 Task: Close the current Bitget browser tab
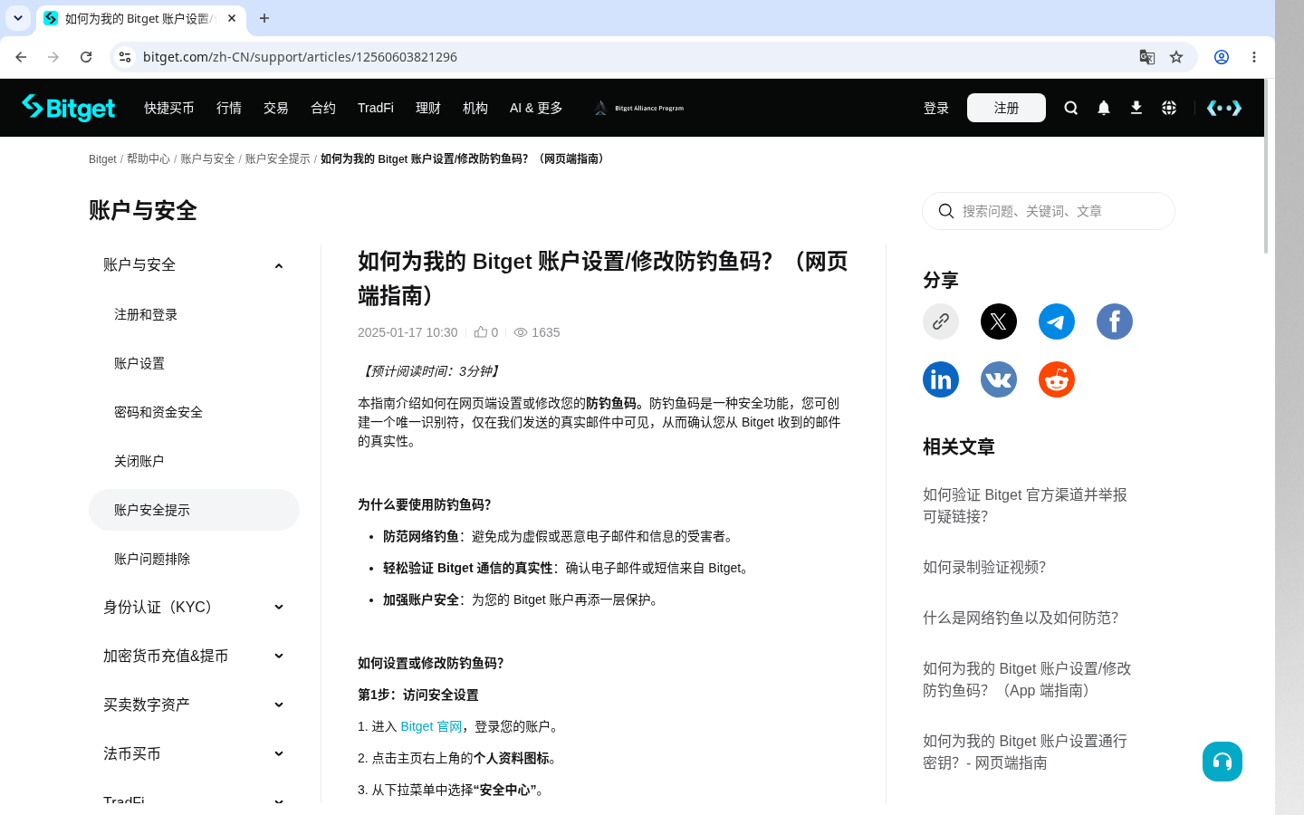coord(232,18)
